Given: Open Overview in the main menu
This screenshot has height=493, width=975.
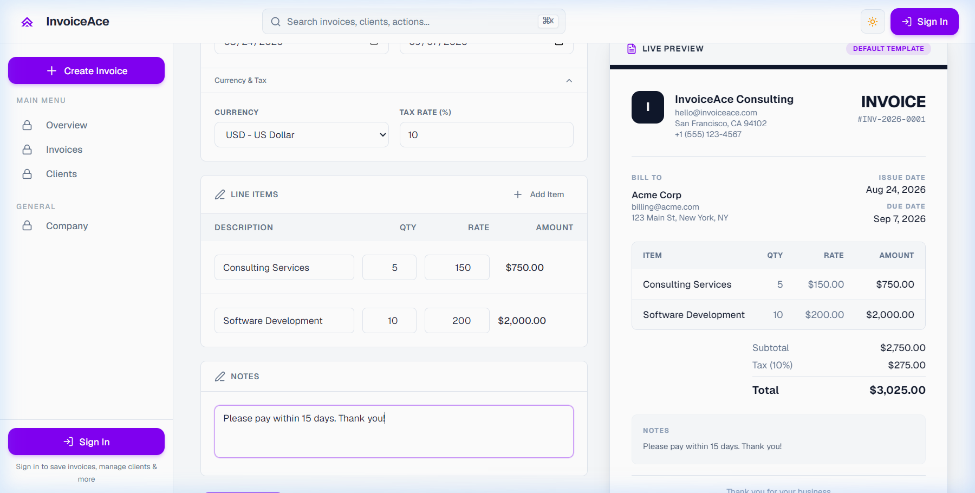Looking at the screenshot, I should 66,125.
